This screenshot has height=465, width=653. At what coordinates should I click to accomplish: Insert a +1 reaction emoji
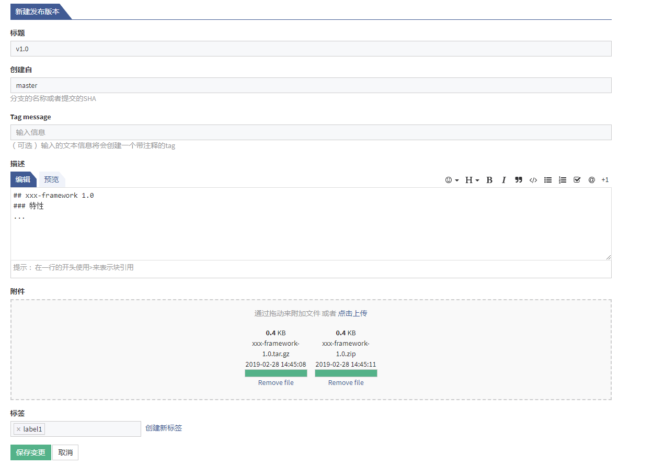pos(605,180)
